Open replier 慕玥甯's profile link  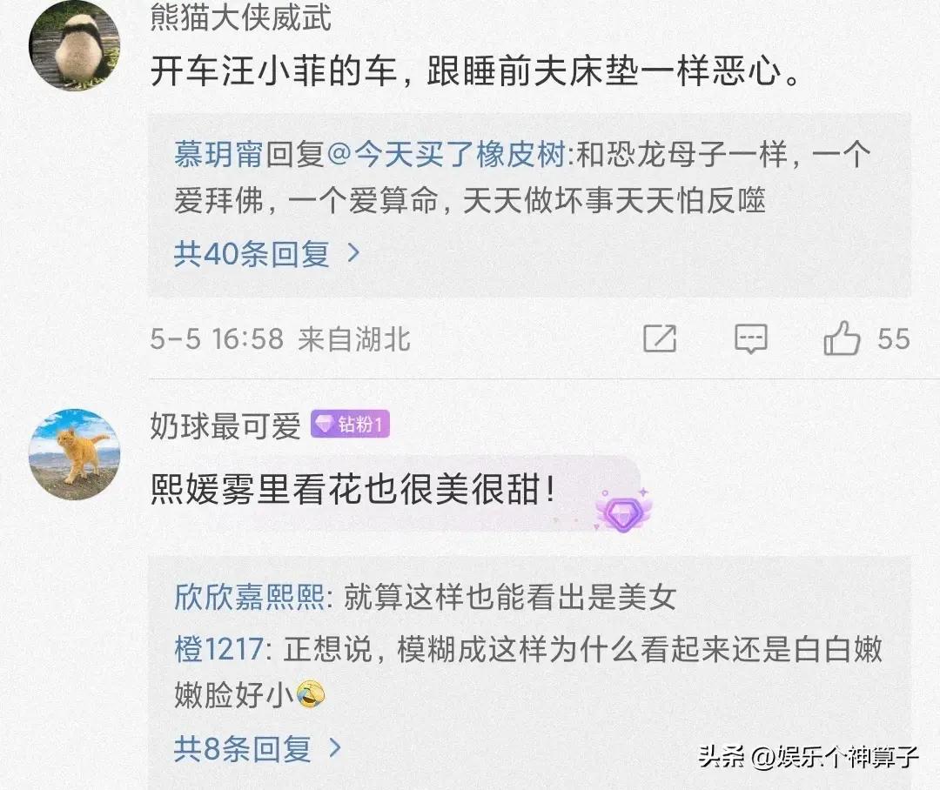tap(218, 157)
